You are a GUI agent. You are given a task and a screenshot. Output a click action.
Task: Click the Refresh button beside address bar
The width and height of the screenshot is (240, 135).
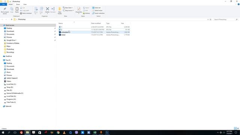tap(210, 19)
